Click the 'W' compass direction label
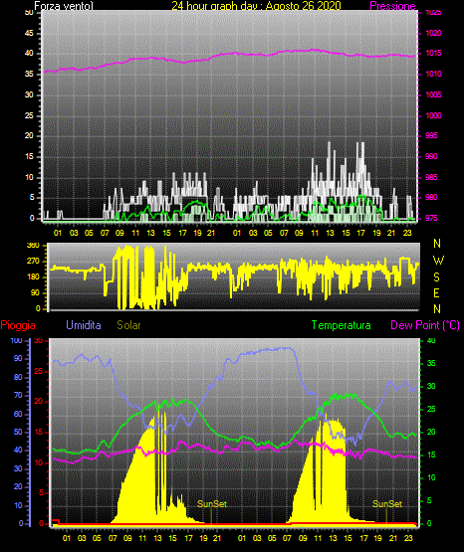Image resolution: width=464 pixels, height=552 pixels. point(438,261)
